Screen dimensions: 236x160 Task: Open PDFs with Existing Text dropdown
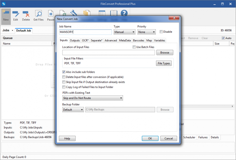[93, 98]
